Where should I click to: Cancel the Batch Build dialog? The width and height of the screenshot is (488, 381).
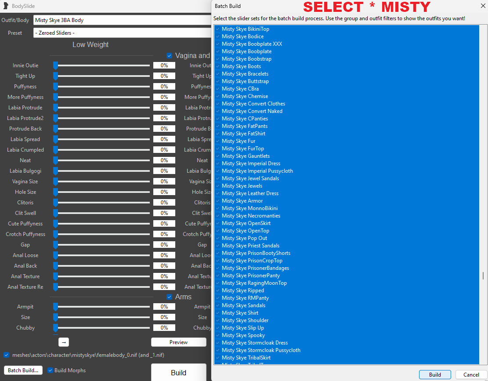pyautogui.click(x=470, y=374)
